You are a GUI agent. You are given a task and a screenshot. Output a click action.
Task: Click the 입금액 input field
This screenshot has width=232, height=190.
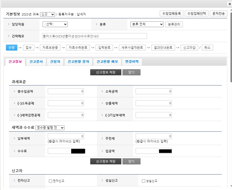click(x=153, y=151)
